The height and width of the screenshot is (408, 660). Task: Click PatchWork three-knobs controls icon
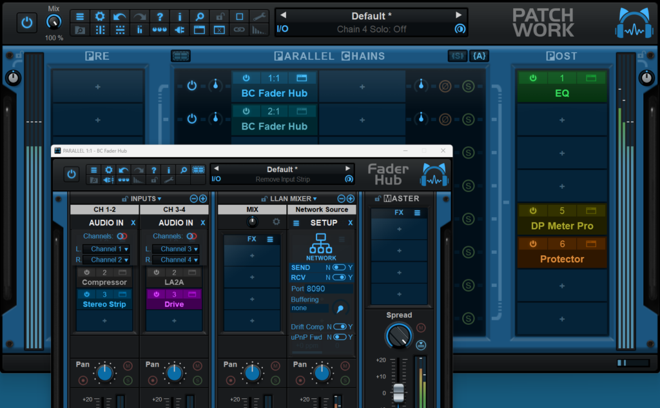pyautogui.click(x=160, y=30)
